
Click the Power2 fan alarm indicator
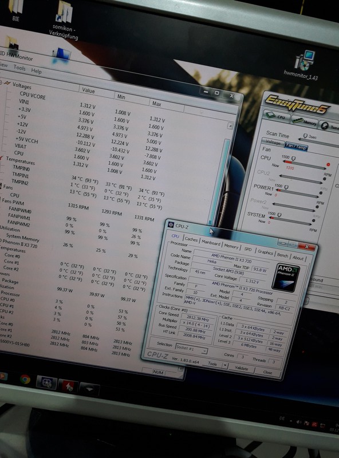tap(317, 207)
